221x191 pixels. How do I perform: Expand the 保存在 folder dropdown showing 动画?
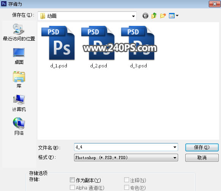(x=133, y=16)
